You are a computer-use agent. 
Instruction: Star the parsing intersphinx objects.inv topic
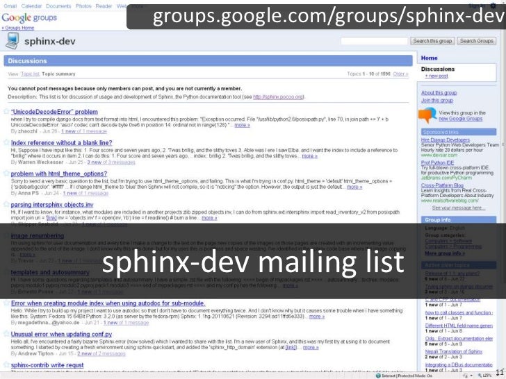point(6,204)
